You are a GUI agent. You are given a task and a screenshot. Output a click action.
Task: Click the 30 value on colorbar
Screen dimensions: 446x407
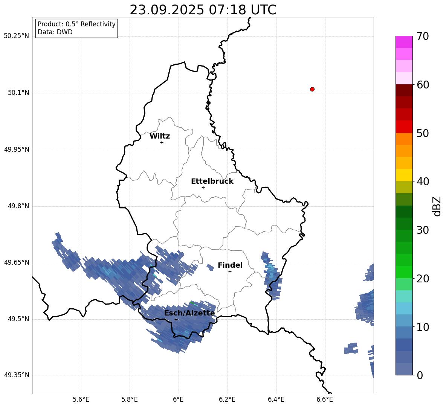coord(423,230)
